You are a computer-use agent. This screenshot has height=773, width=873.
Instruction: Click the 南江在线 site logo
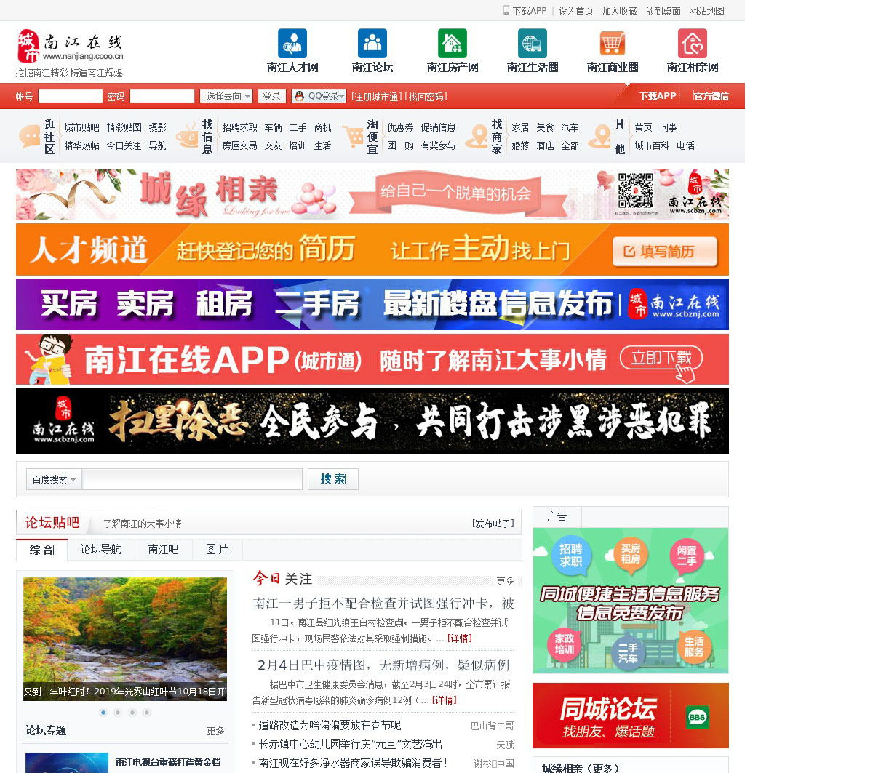tap(71, 47)
